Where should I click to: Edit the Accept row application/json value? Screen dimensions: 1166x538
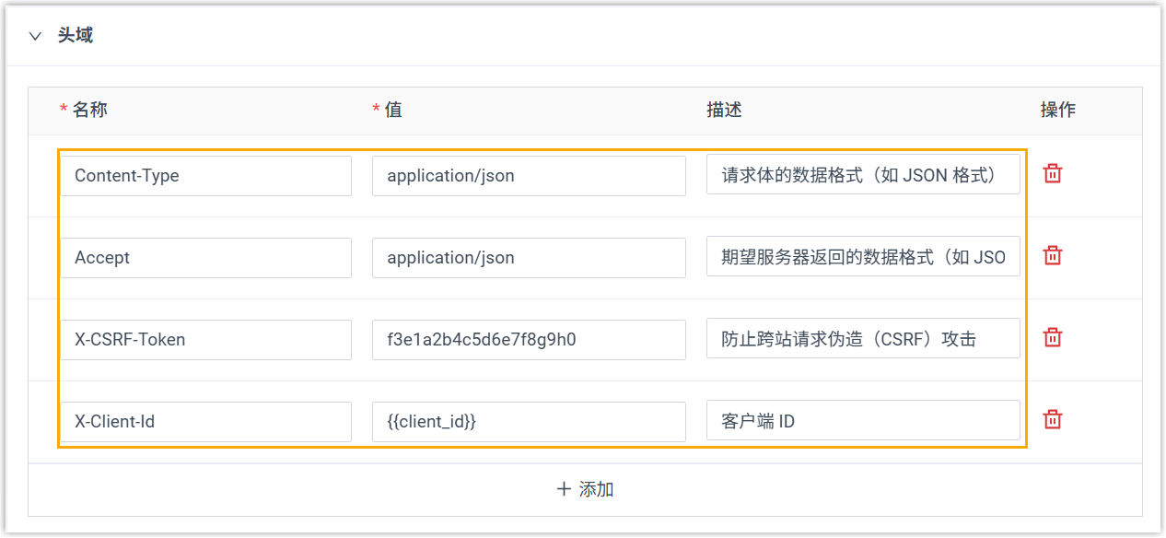coord(529,258)
